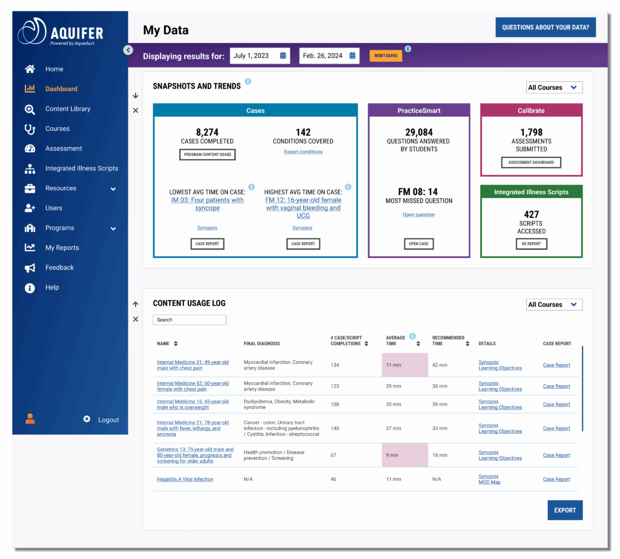Click the IIS Report button
Screen dimensions: 620x559
532,244
